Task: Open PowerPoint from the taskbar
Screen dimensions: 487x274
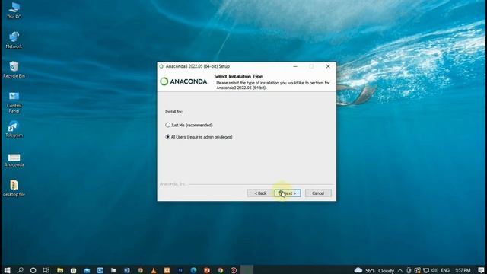Action: [207, 270]
